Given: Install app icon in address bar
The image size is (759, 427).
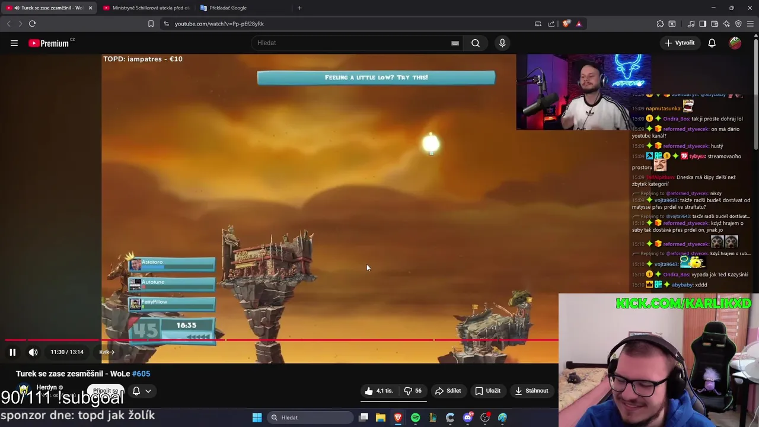Looking at the screenshot, I should [538, 24].
